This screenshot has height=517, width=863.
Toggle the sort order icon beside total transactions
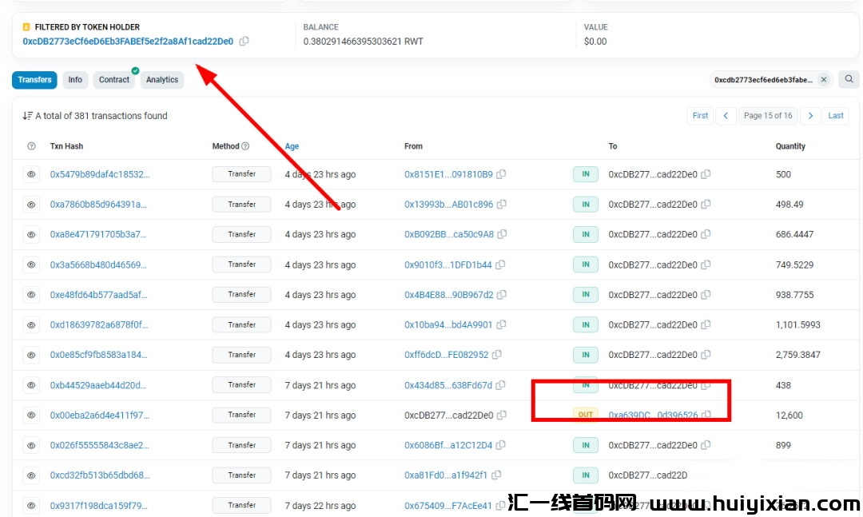27,116
